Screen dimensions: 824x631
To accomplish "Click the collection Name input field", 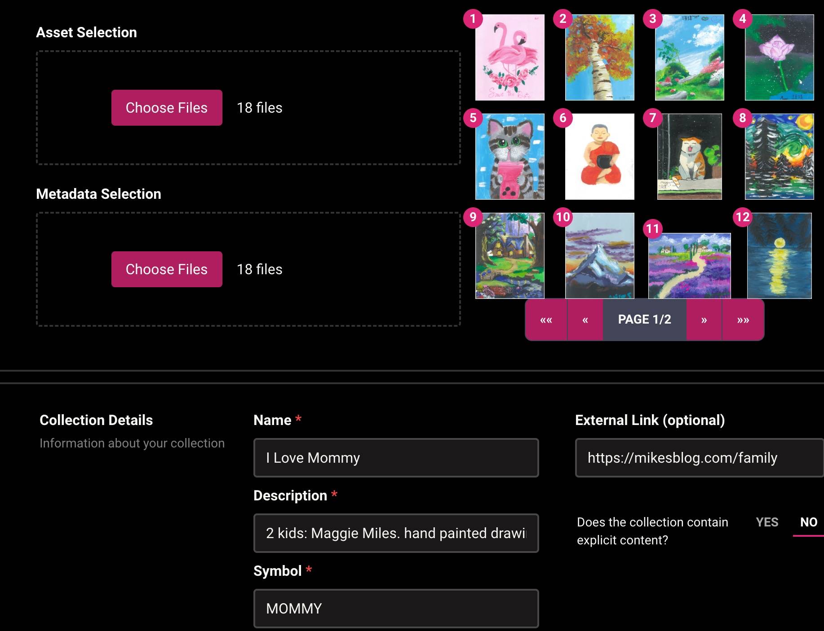I will click(x=396, y=458).
